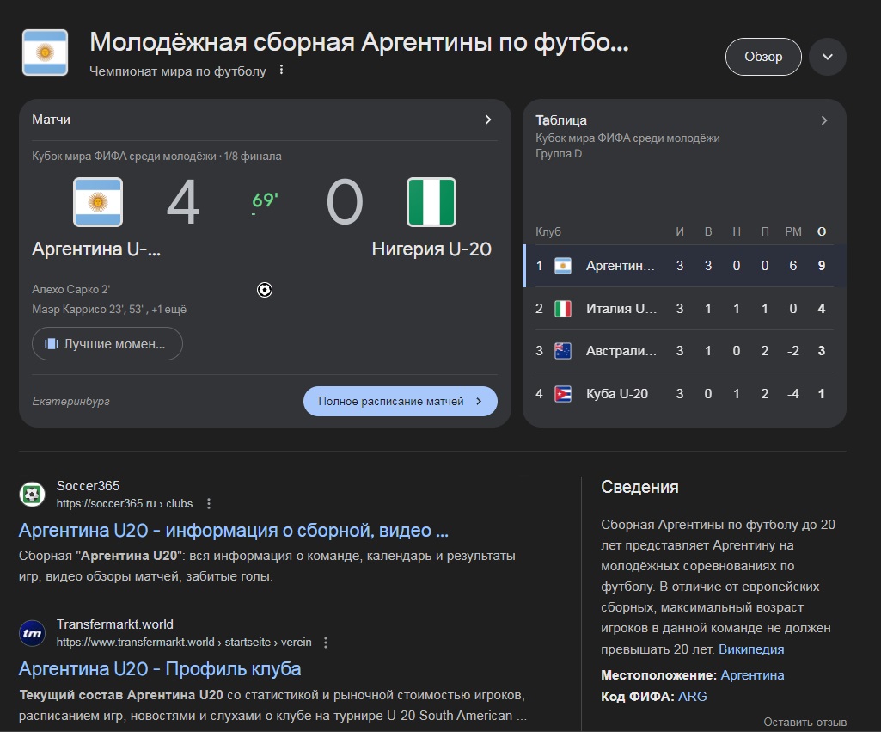
Task: Click the Argentina score 4 in the match card
Action: pos(183,202)
